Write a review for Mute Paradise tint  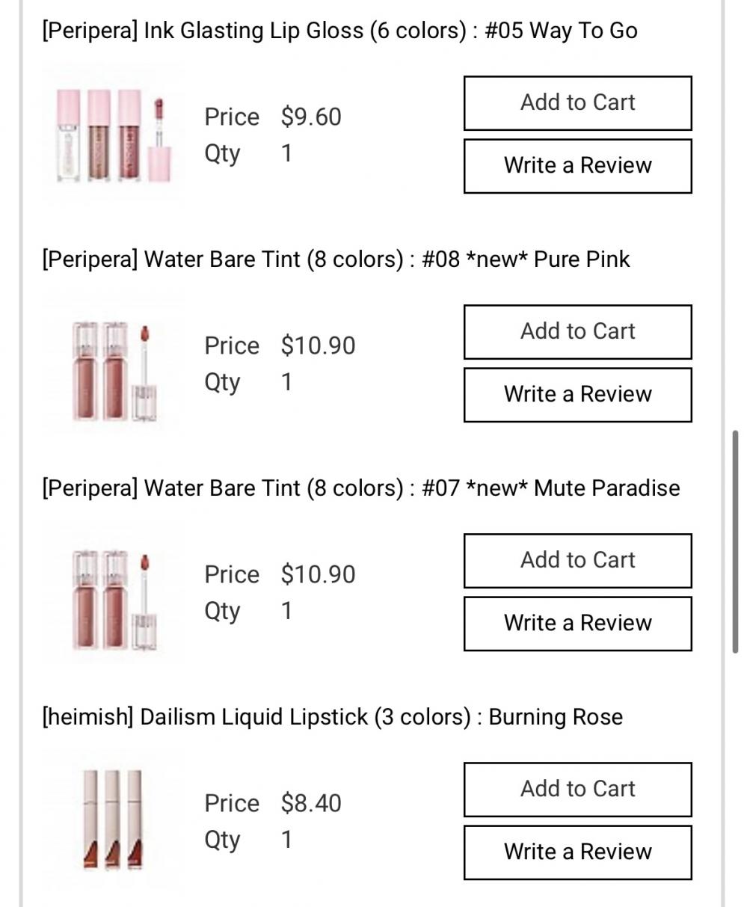(577, 624)
